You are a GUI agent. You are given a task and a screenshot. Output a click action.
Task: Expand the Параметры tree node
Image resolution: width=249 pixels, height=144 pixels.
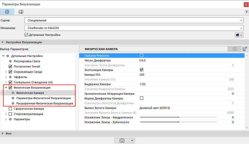(6, 119)
